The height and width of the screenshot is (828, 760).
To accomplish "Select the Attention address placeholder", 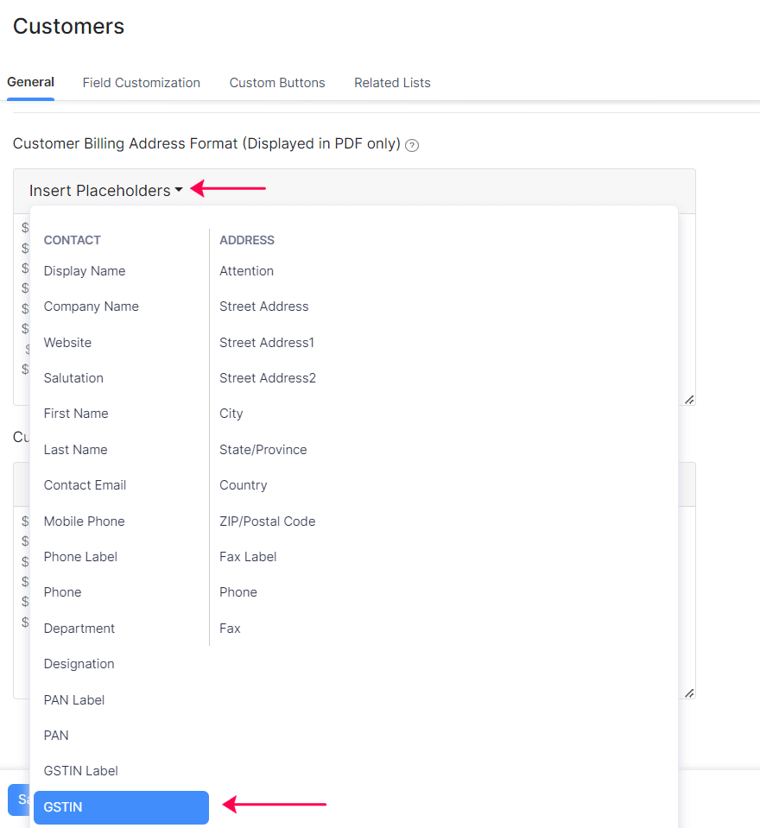I will tap(246, 271).
